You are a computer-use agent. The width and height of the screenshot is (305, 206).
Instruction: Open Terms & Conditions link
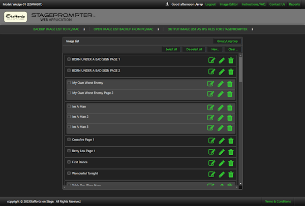tap(278, 201)
